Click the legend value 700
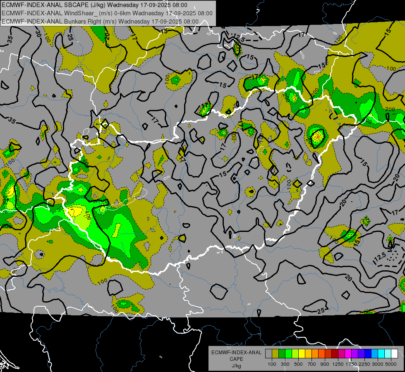Screen dimensions: 405x372 (x=312, y=364)
